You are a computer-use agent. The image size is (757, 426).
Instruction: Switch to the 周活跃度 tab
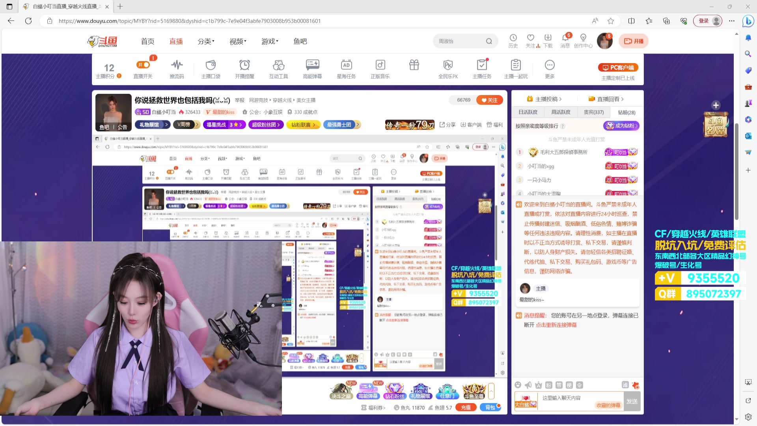(x=561, y=112)
